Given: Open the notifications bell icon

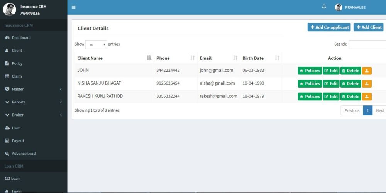Looking at the screenshot, I should tap(324, 7).
